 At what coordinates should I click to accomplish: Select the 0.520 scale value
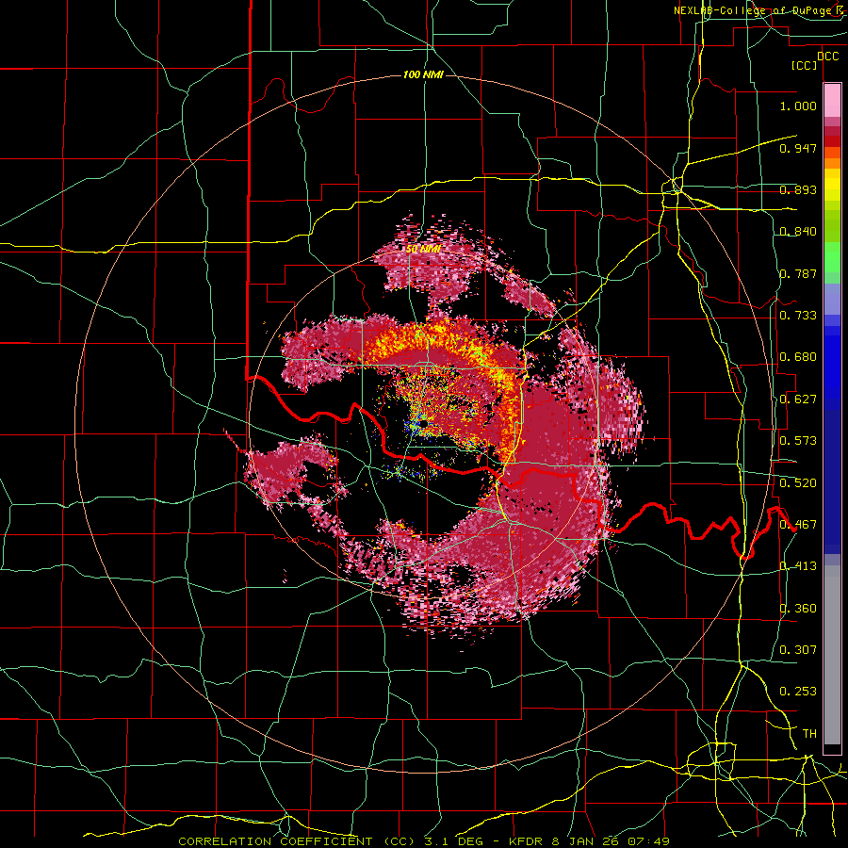click(x=798, y=483)
